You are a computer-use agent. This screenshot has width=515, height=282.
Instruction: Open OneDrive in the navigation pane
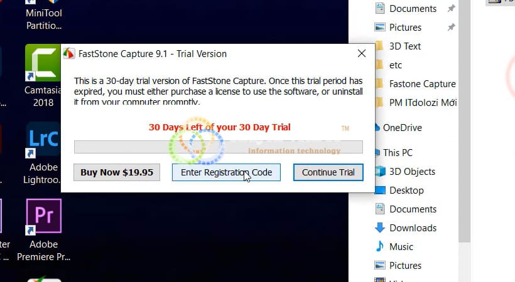click(x=402, y=128)
